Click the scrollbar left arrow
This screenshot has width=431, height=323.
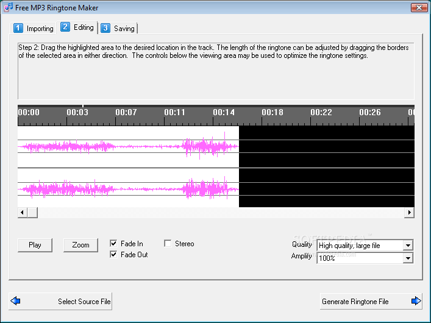(x=23, y=212)
